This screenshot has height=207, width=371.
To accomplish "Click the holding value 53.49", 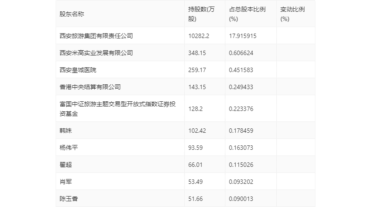I will coord(196,182).
